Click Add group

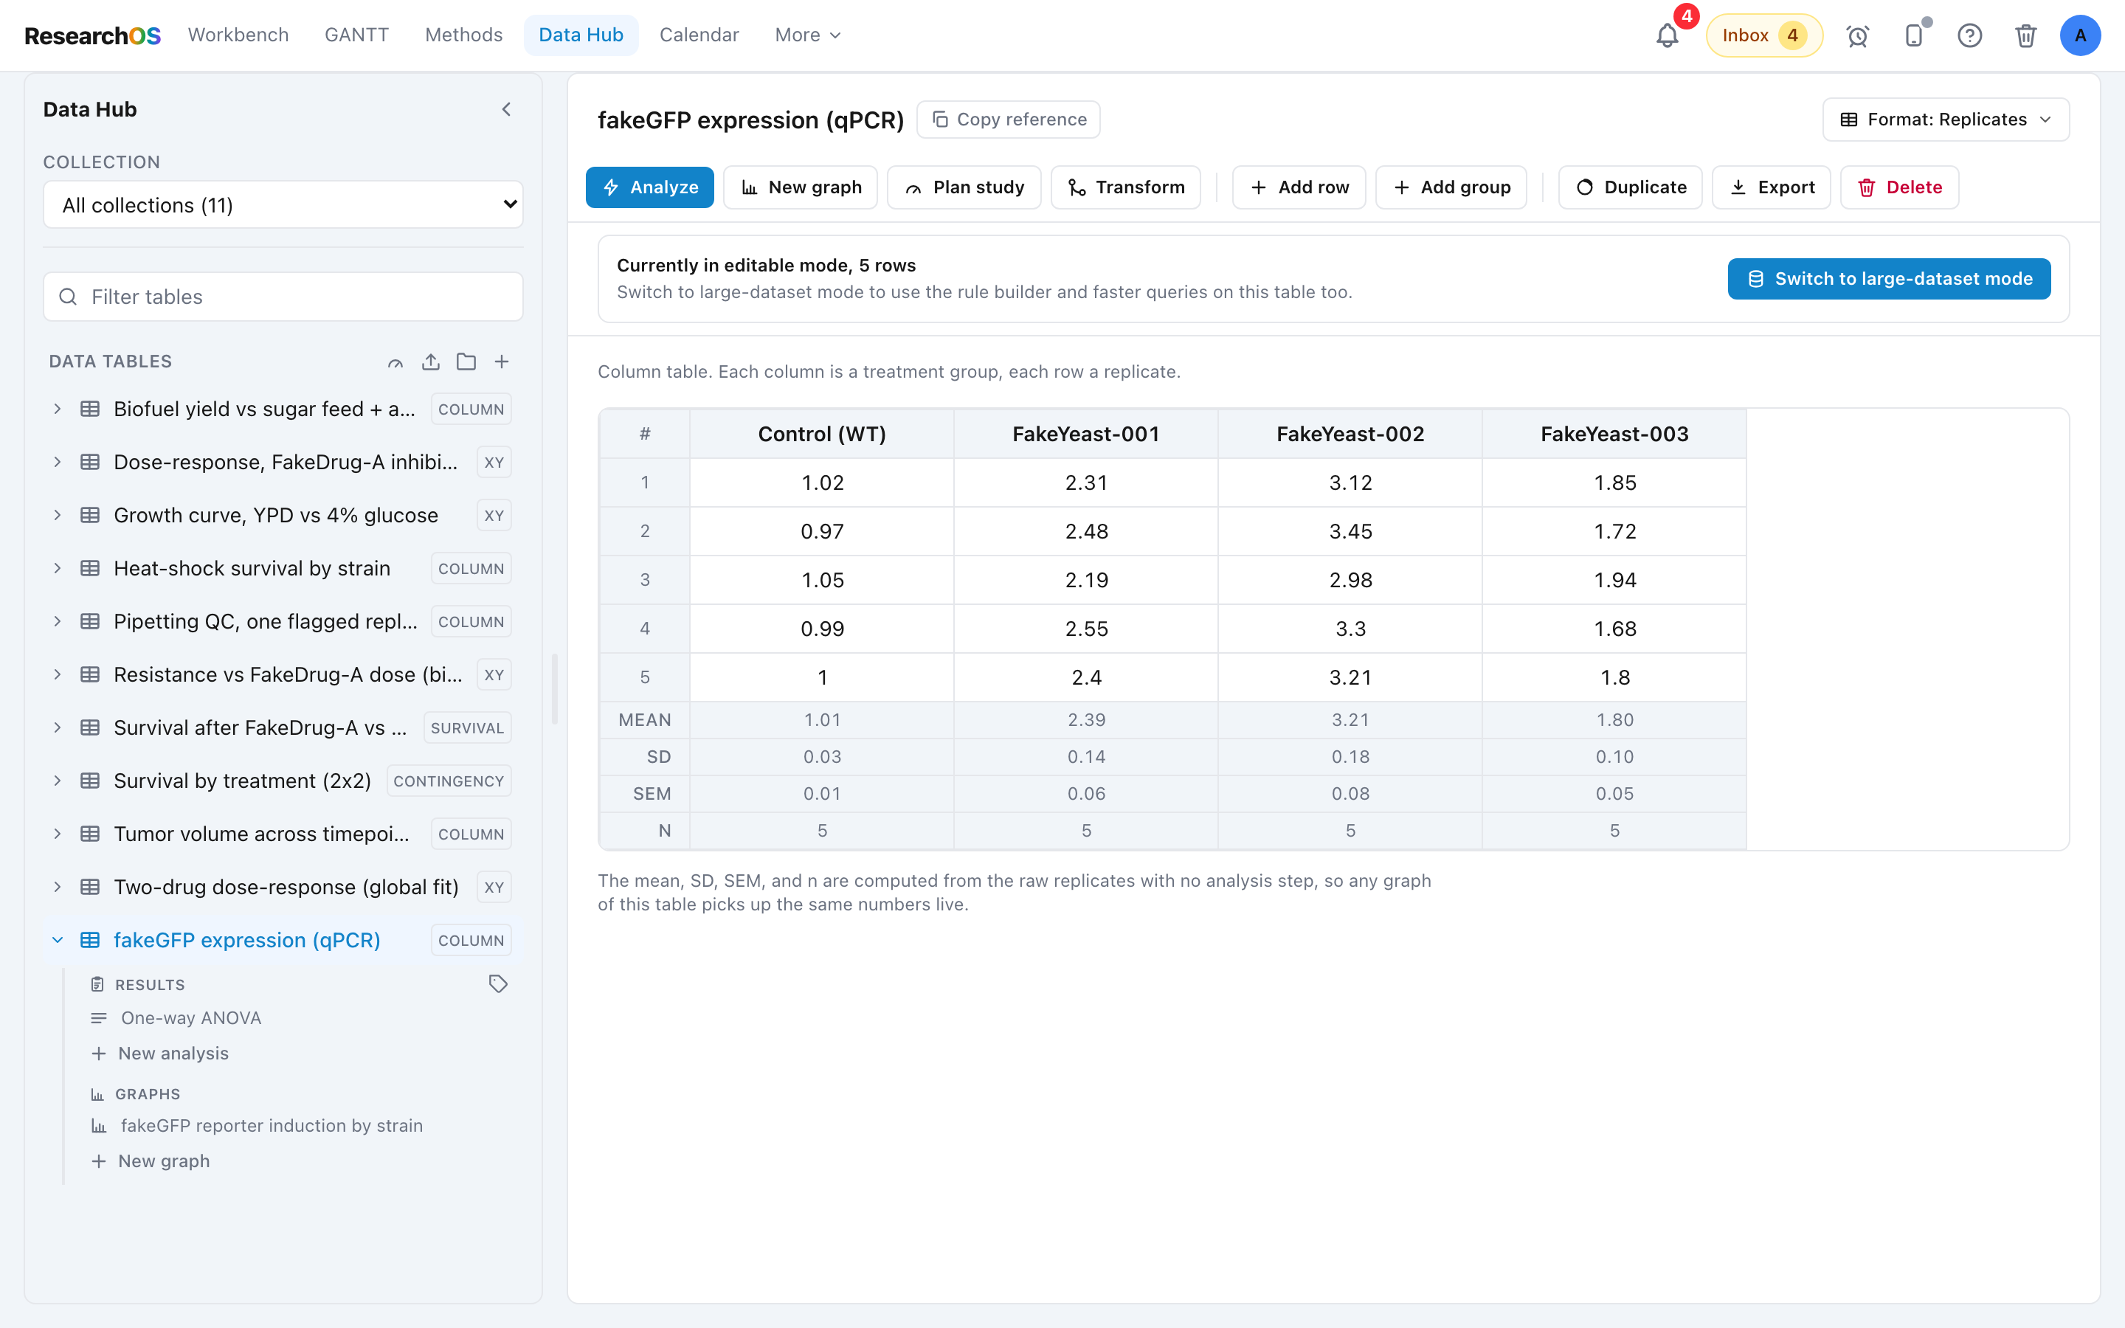[x=1451, y=187]
